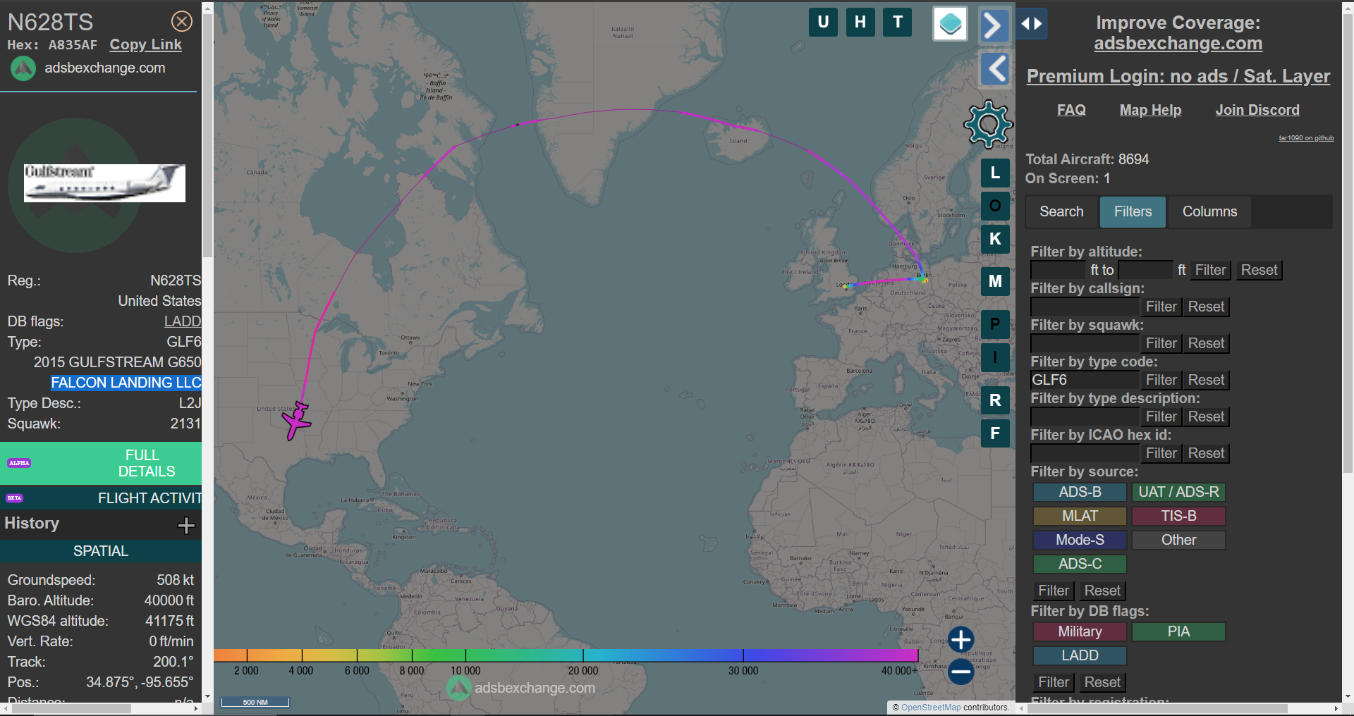This screenshot has width=1354, height=716.
Task: Click the O map button
Action: click(995, 206)
